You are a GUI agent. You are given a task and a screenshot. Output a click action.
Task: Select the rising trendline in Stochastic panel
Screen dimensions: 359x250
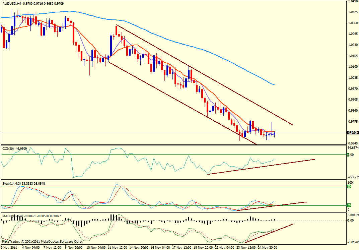tap(271, 206)
